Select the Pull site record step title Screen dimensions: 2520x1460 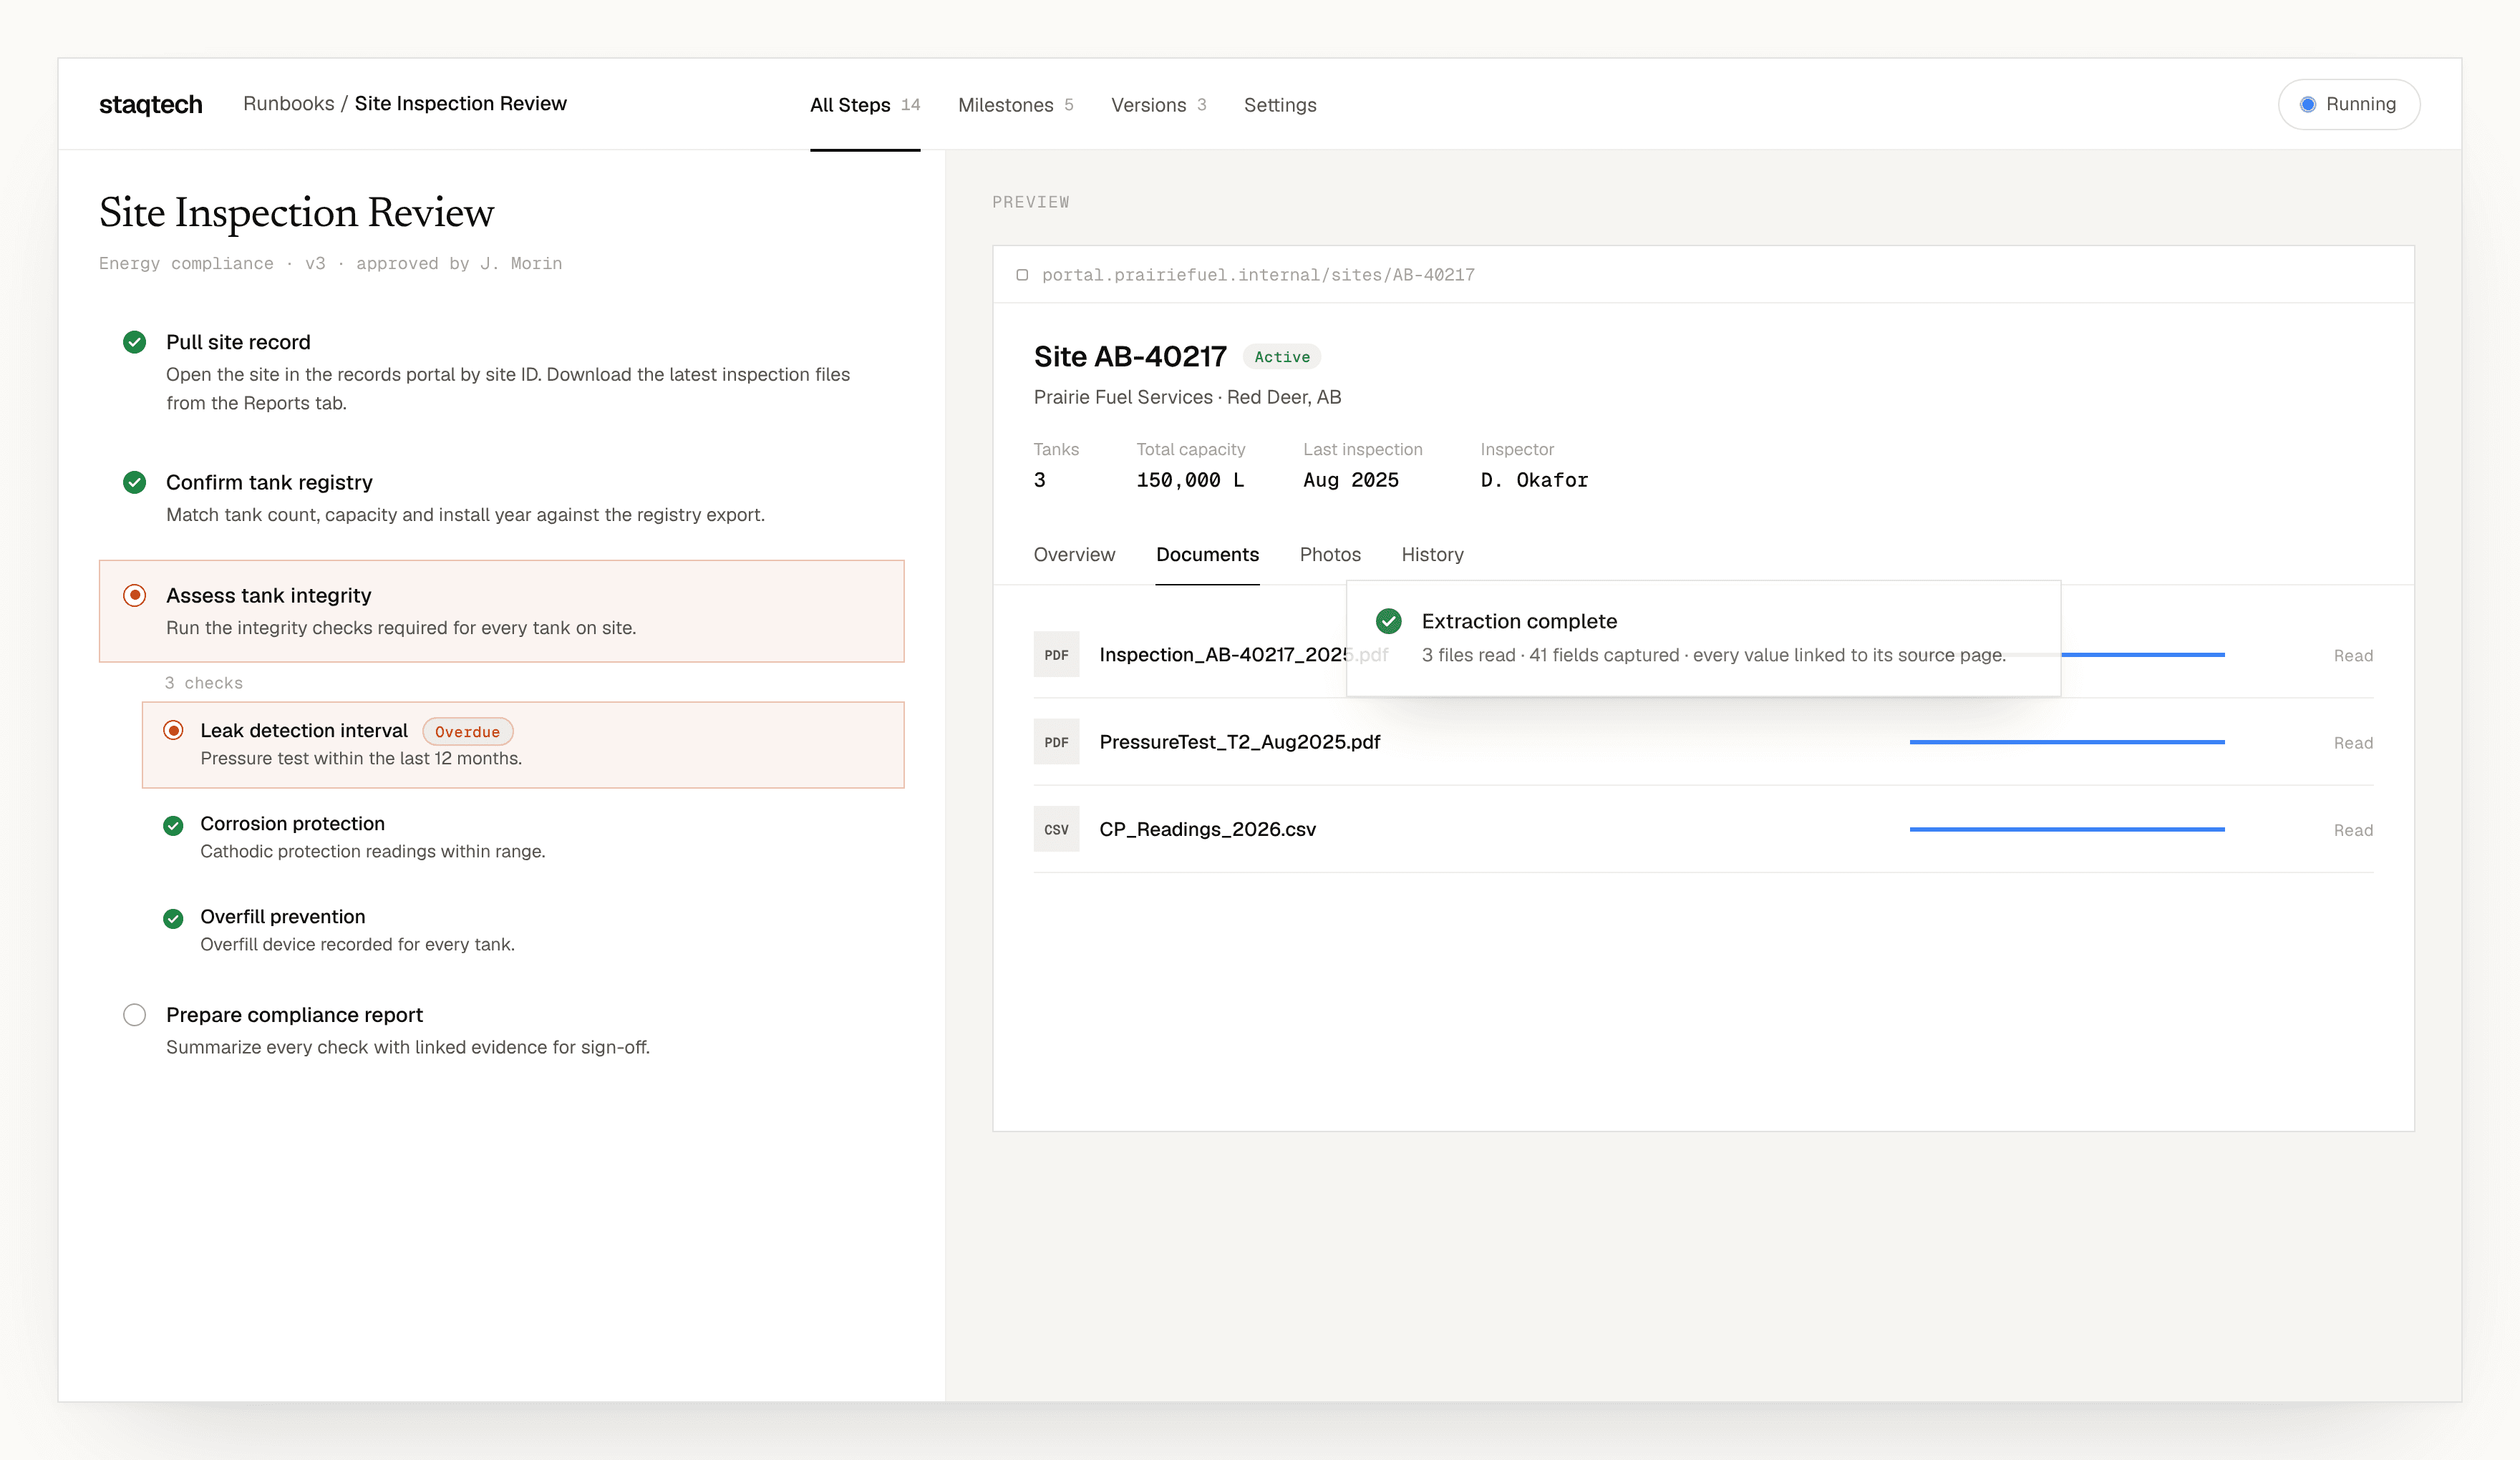tap(238, 342)
